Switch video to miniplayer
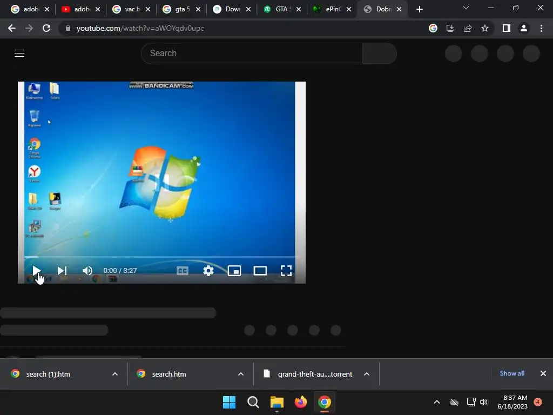The image size is (553, 415). (234, 271)
